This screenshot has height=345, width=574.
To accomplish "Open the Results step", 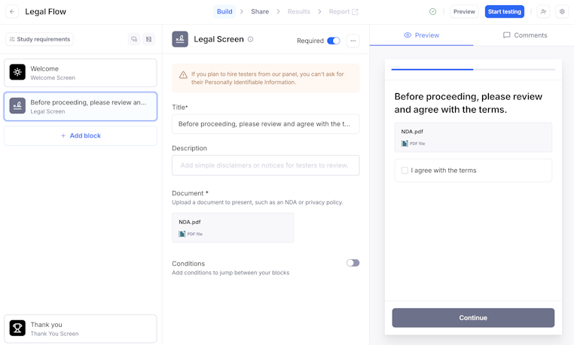I will point(299,12).
